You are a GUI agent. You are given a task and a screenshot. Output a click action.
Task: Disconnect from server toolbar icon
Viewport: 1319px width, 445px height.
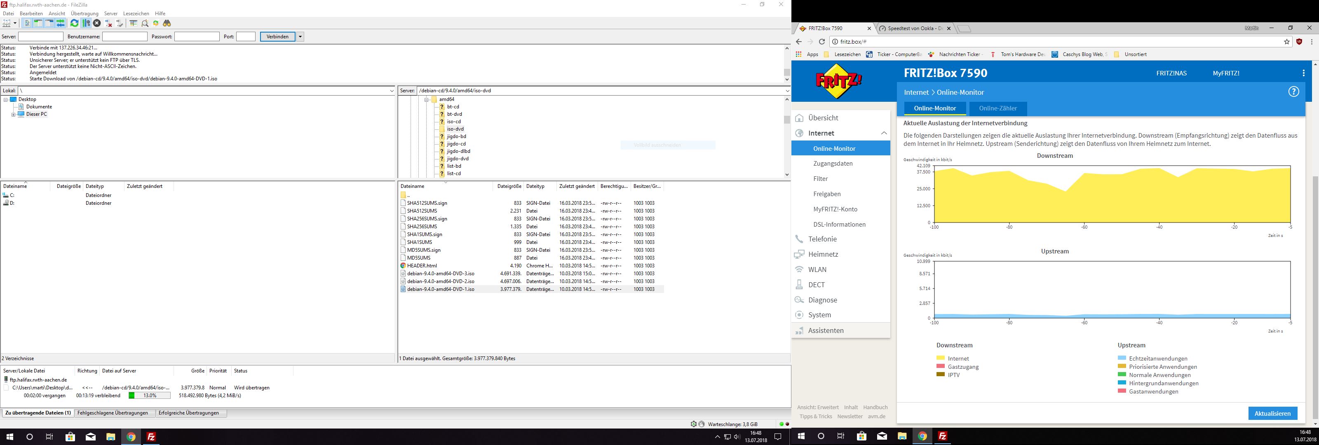click(108, 23)
